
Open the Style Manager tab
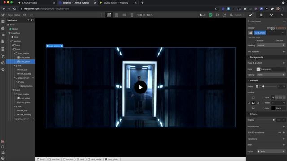[x=271, y=15]
